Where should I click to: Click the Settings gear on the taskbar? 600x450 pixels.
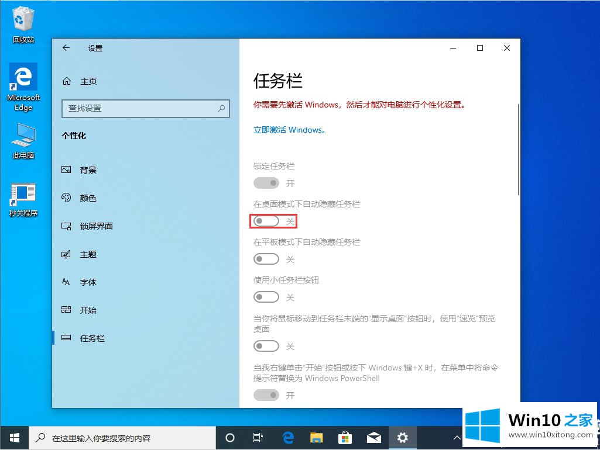pos(403,438)
